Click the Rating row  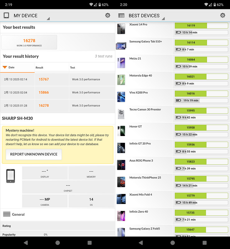coord(58,226)
